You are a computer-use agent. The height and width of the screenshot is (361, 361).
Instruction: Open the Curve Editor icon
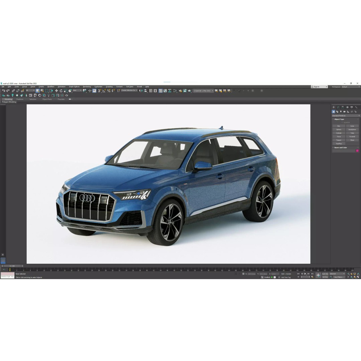(165, 91)
